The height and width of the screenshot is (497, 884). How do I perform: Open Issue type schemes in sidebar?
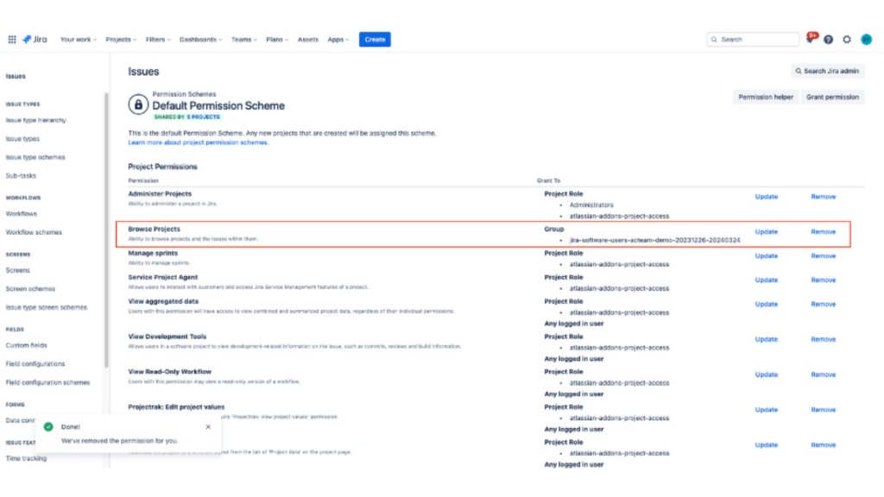coord(35,157)
